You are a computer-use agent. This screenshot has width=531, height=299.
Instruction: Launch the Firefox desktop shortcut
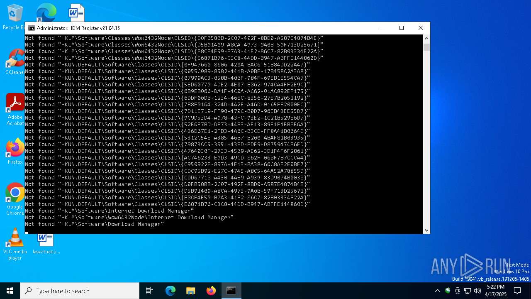tap(15, 152)
